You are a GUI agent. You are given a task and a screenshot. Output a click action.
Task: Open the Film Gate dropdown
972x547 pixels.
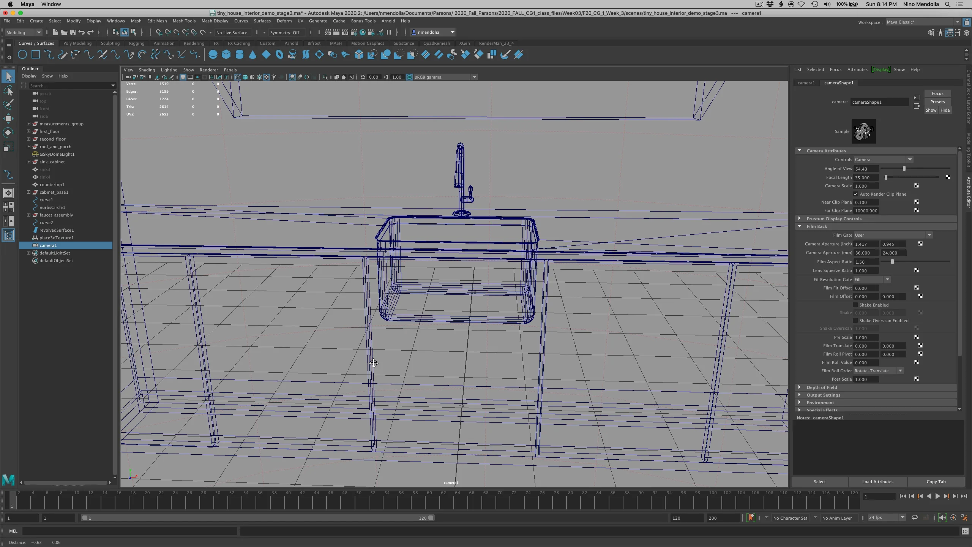point(893,235)
